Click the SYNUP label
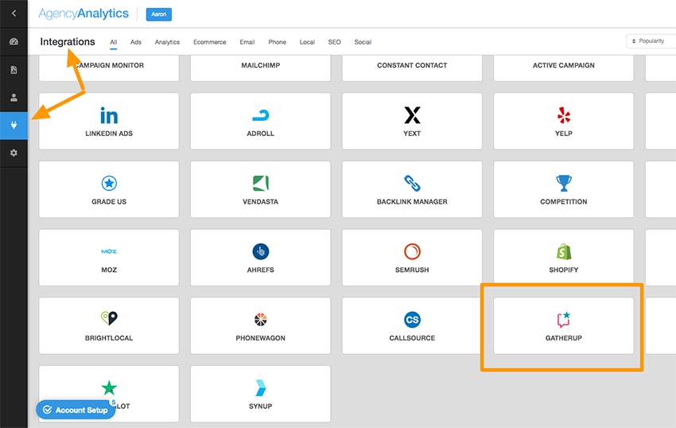 [x=260, y=407]
